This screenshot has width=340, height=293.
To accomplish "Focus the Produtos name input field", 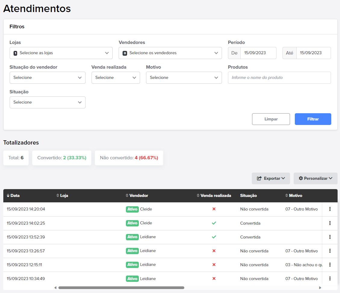I will click(279, 78).
